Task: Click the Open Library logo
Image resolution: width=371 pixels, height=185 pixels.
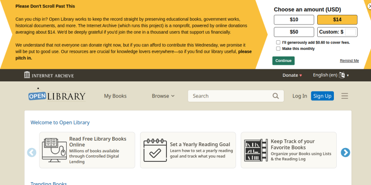Action: [57, 95]
